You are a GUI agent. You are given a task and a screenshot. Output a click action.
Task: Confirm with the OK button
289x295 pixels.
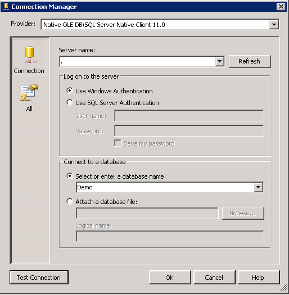[x=170, y=278]
